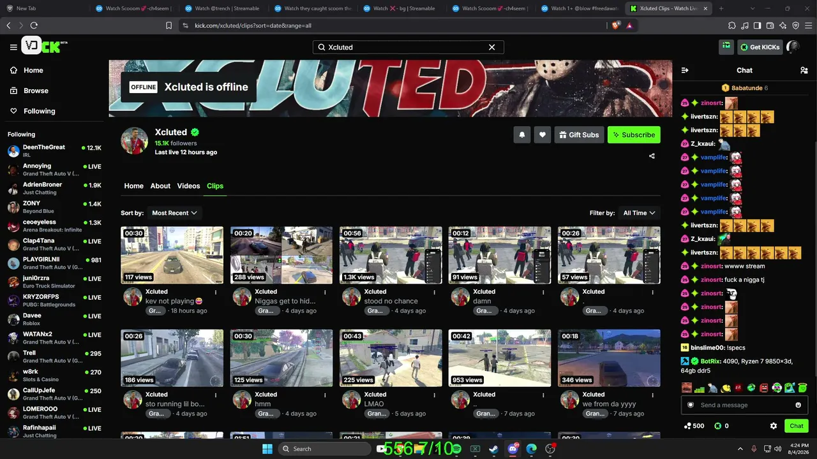The image size is (817, 459).
Task: Open the Brave VPN shield icon
Action: pos(795,25)
